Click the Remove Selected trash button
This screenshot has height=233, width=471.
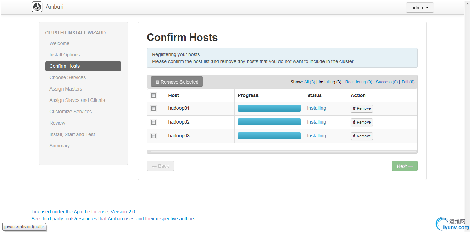pos(177,82)
